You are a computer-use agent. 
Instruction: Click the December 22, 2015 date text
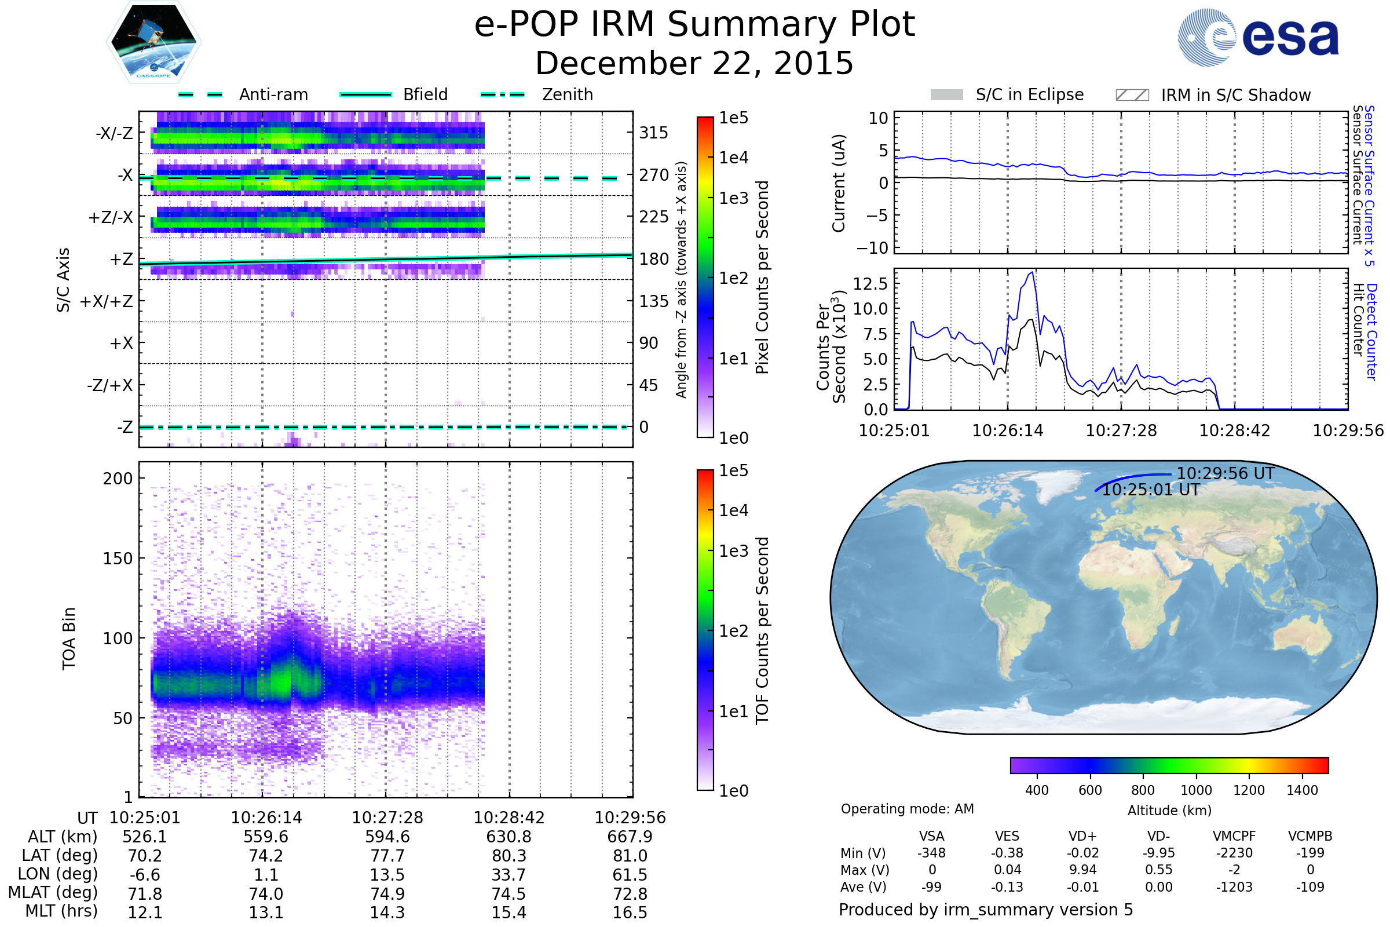pyautogui.click(x=694, y=63)
